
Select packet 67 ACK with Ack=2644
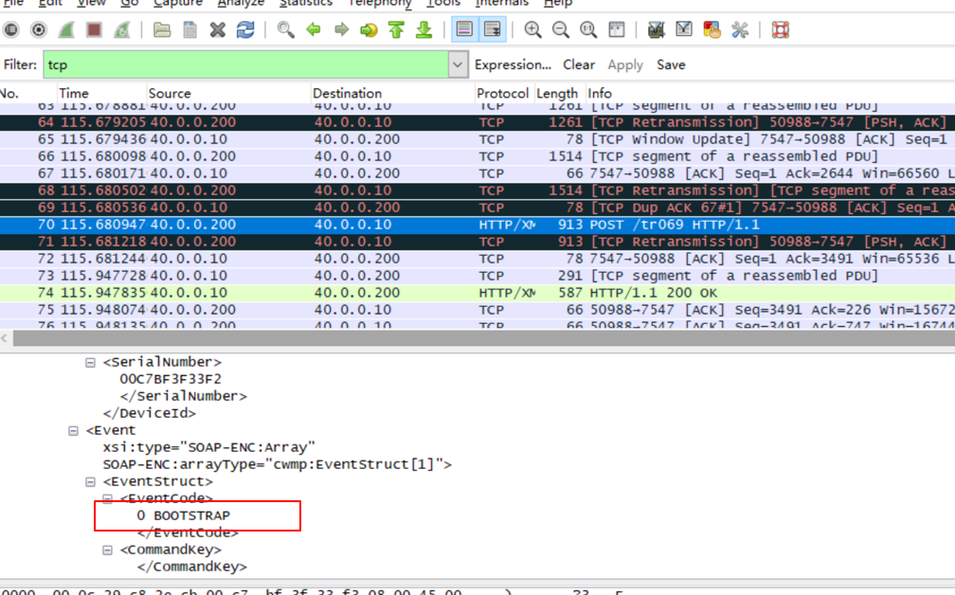pyautogui.click(x=477, y=173)
